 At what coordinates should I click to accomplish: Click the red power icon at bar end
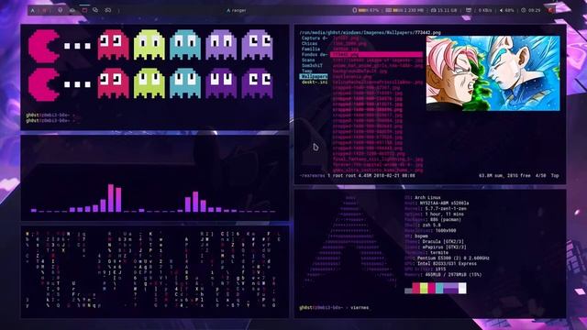(550, 10)
